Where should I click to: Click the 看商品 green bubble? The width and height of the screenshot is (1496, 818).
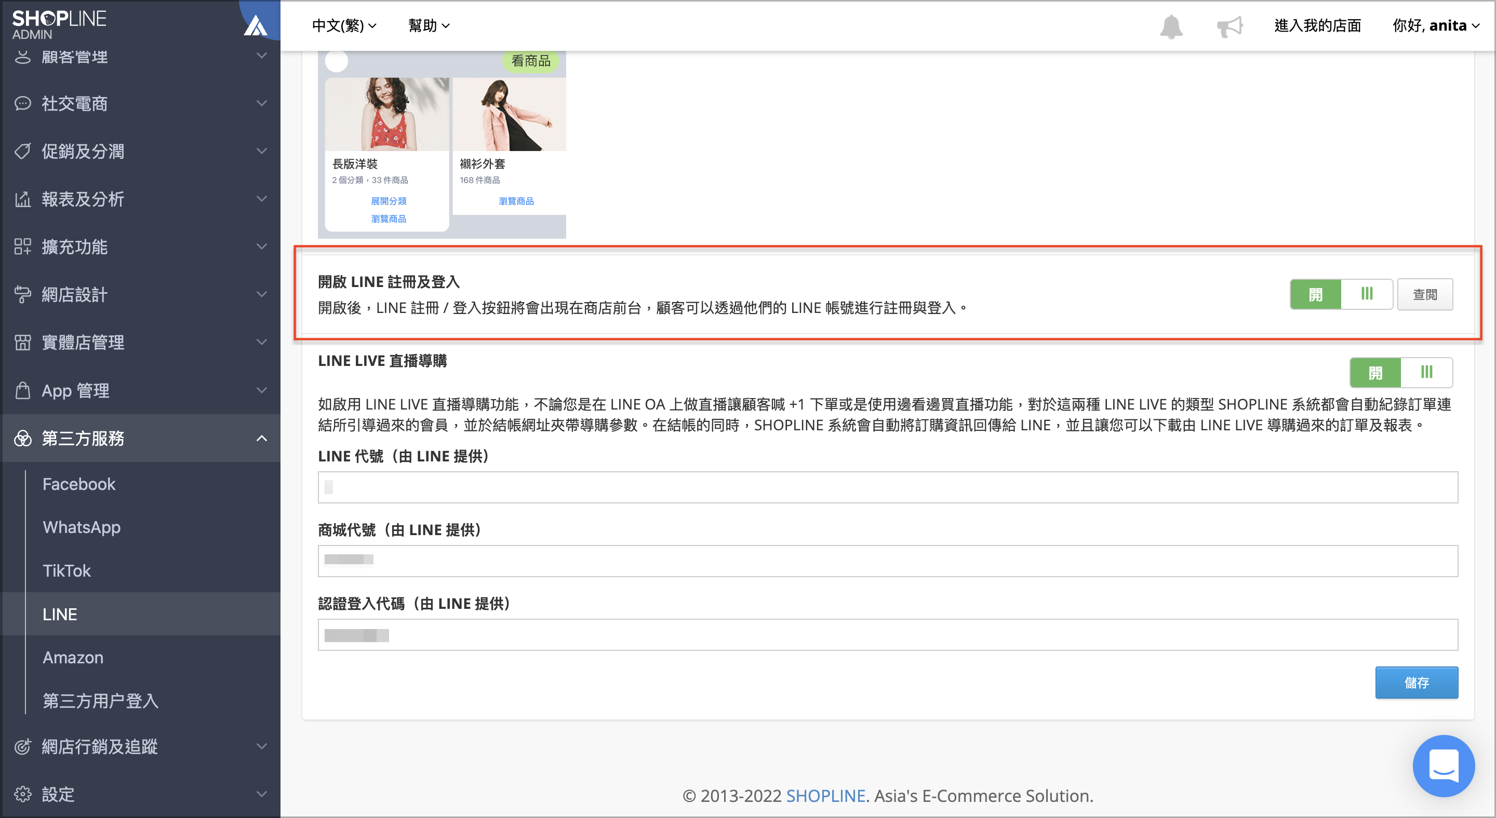coord(530,60)
